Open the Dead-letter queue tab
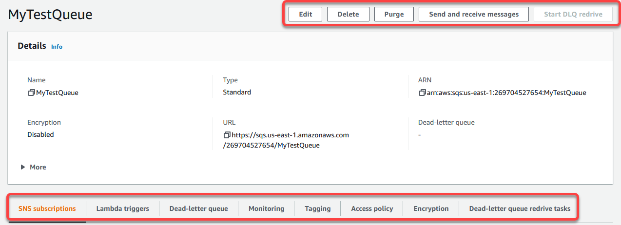The height and width of the screenshot is (225, 621). tap(198, 208)
